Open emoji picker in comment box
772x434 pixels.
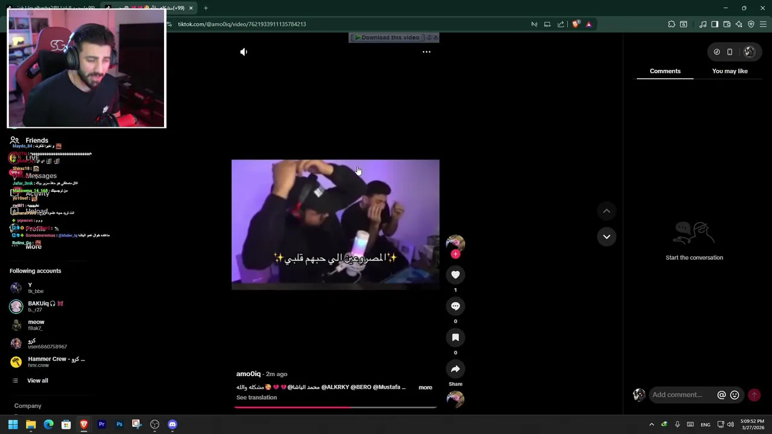pos(735,395)
